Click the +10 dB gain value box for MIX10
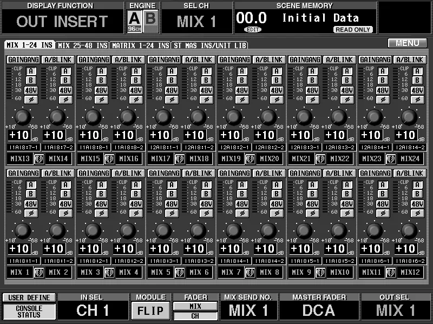Screen dimensions: 433x324 [x=336, y=249]
